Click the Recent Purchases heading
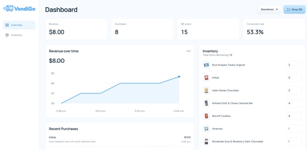Viewport: 307px width, 150px height. (x=64, y=129)
